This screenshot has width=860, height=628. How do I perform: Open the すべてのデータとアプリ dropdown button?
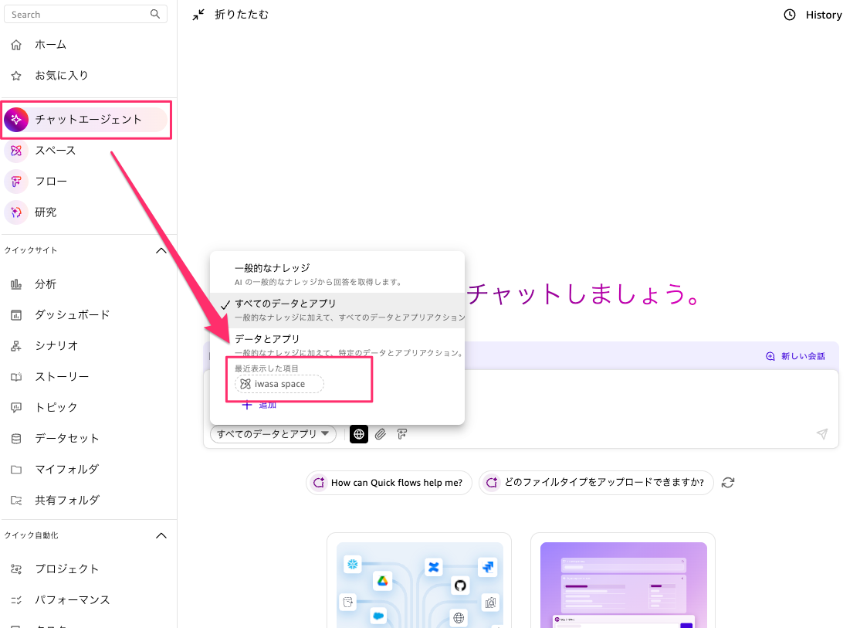tap(273, 434)
